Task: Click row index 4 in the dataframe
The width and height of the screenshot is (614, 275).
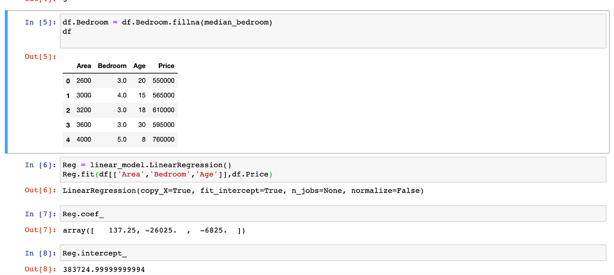Action: pos(68,139)
